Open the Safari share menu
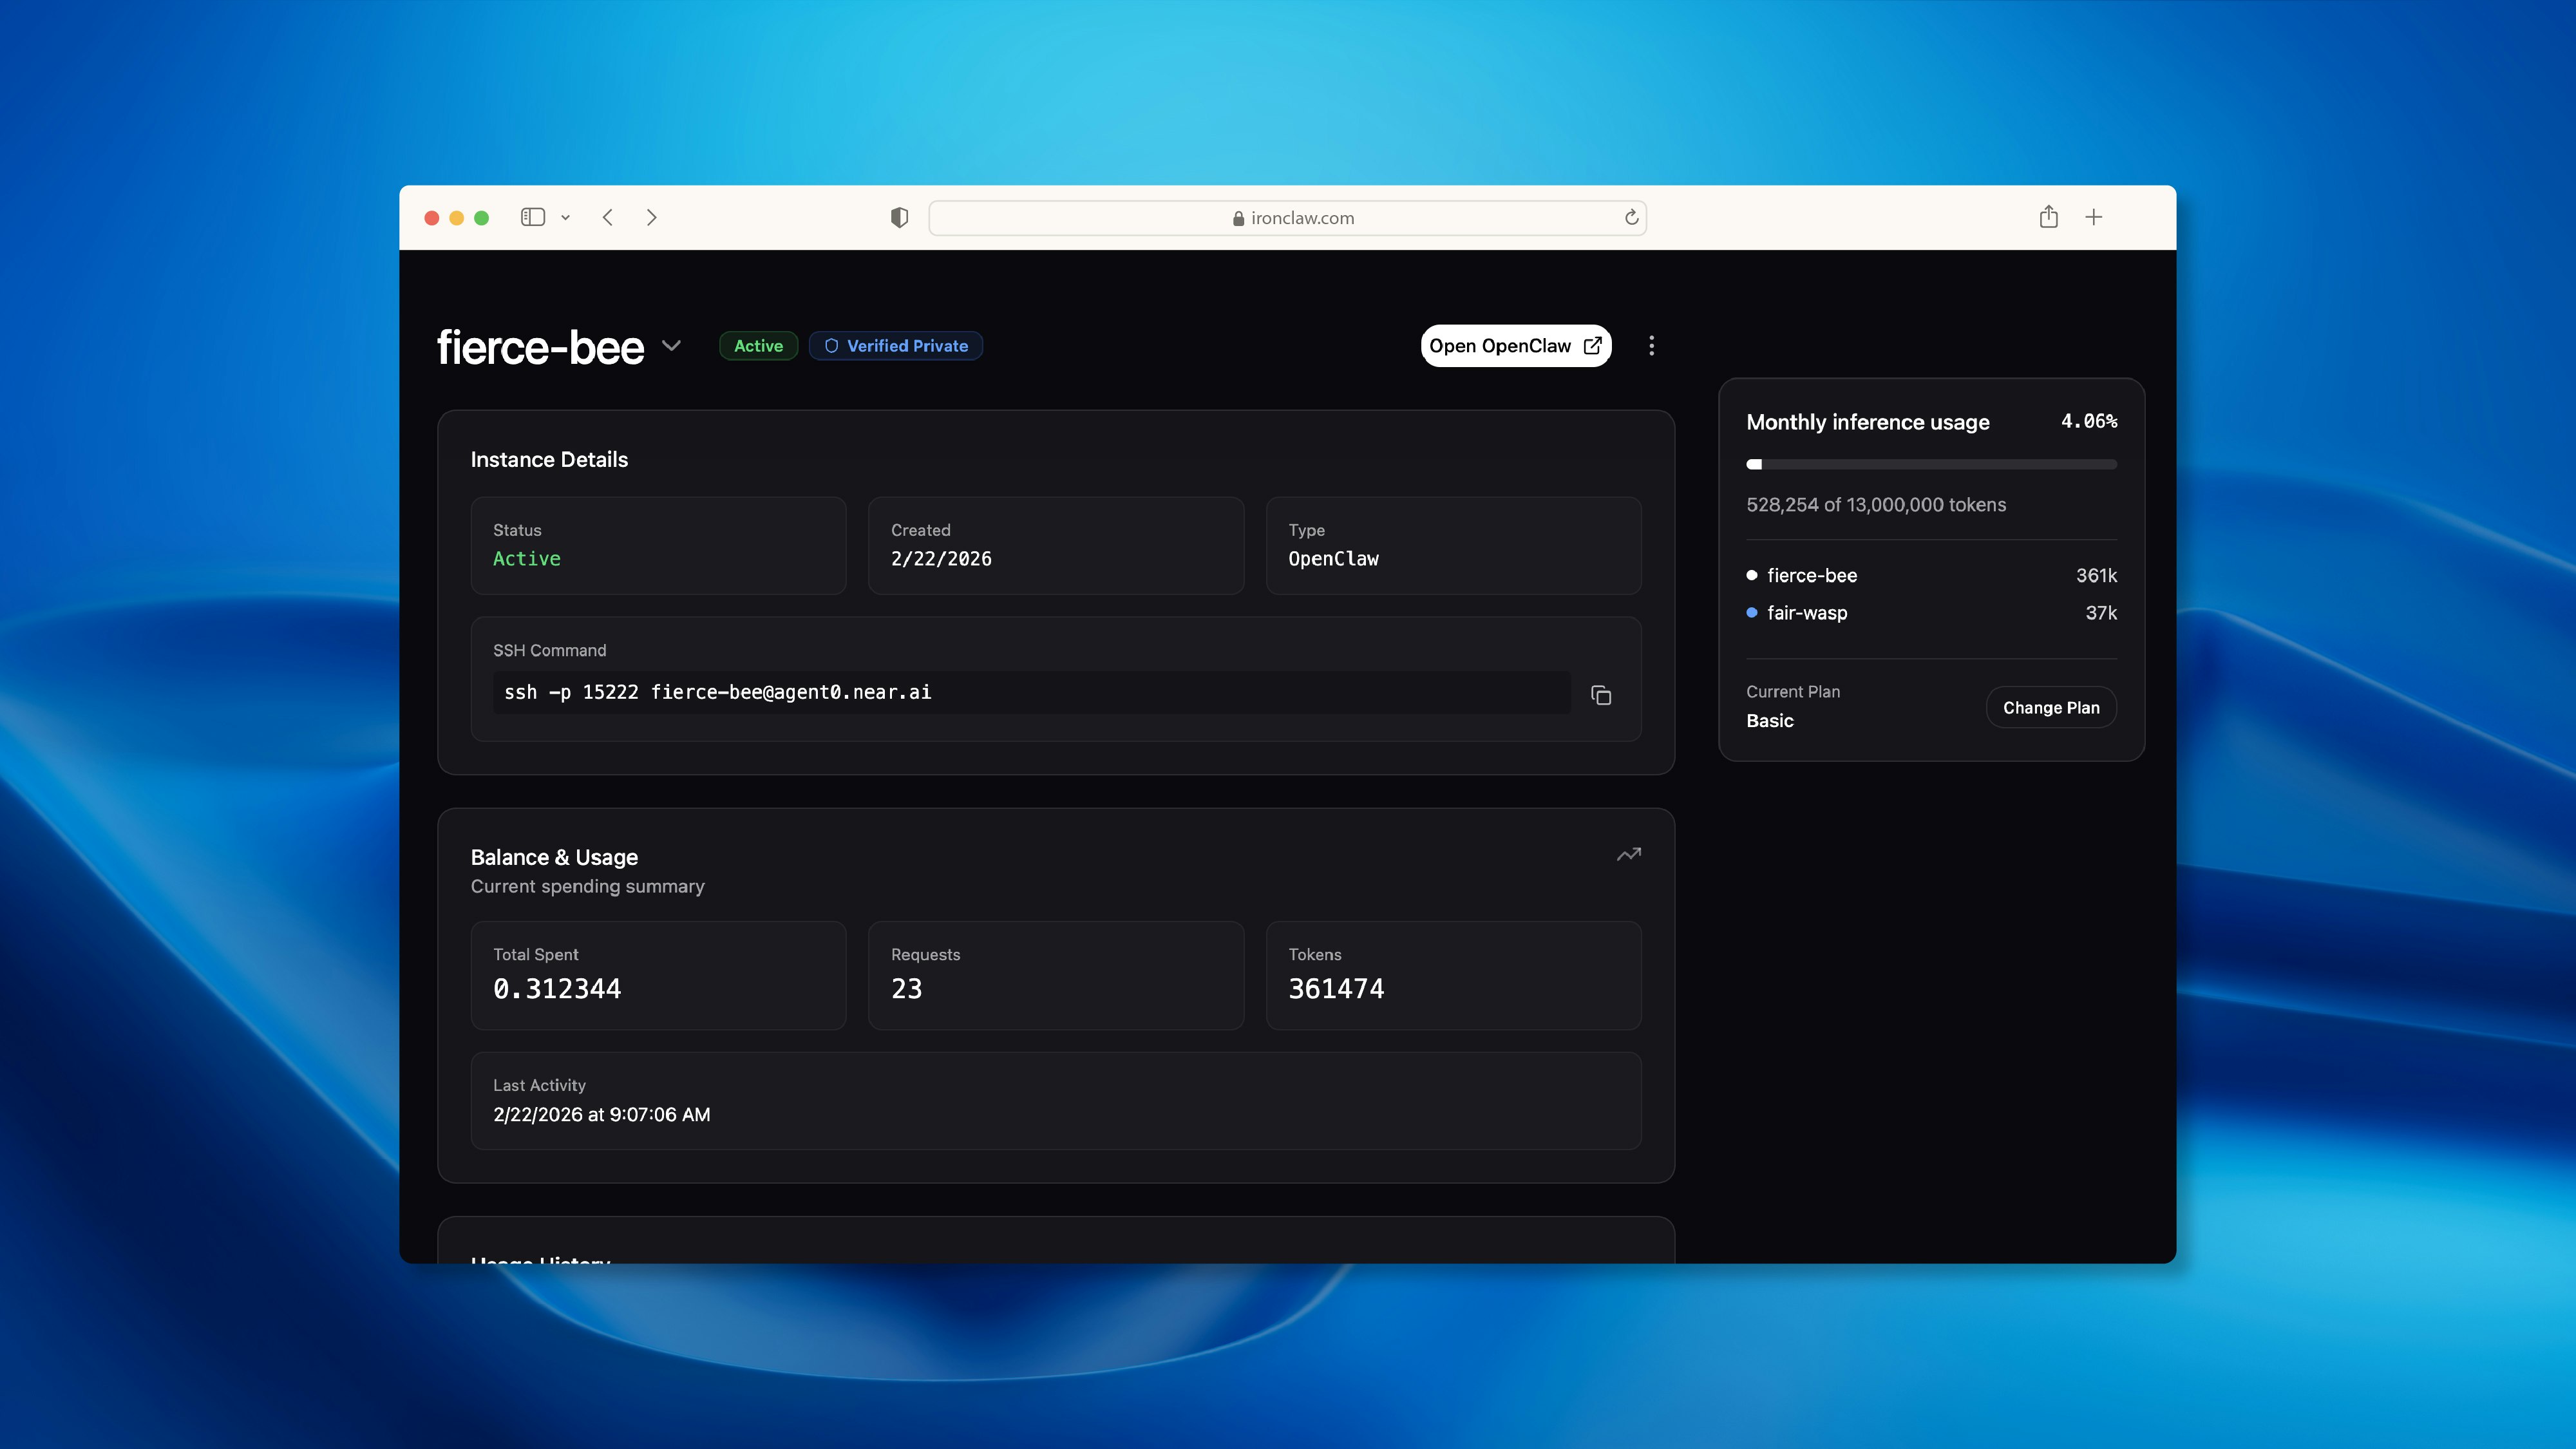Screen dimensions: 2576x1449 click(2048, 217)
